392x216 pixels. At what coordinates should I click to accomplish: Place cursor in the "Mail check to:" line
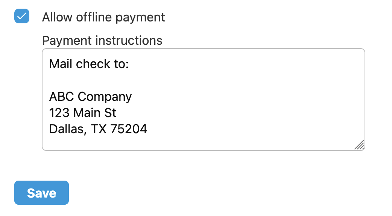click(x=89, y=64)
